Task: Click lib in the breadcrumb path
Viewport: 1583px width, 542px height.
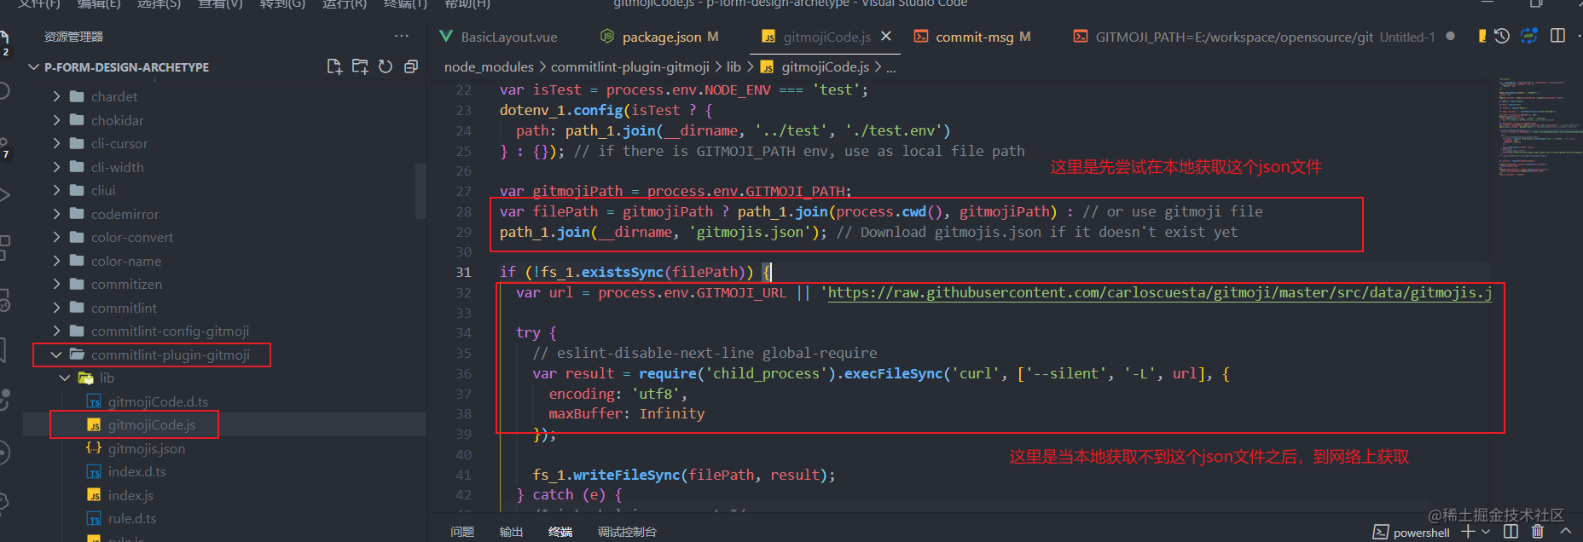Action: pyautogui.click(x=734, y=66)
